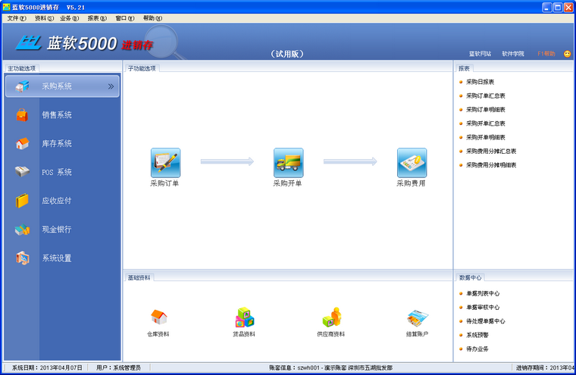The width and height of the screenshot is (576, 375).
Task: Click the 采购系统 sidebar icon
Action: pos(22,86)
